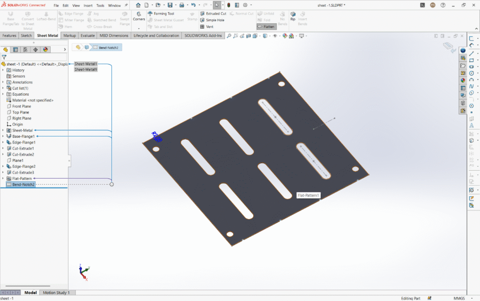Click the Rebuild traffic light icon
480x301 pixels.
229,5
